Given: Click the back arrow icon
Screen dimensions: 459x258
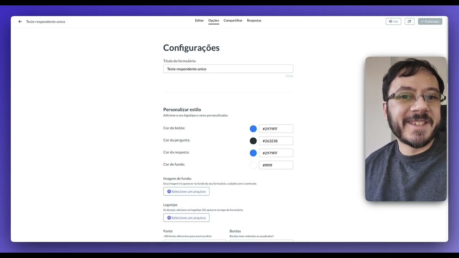Looking at the screenshot, I should coord(20,21).
